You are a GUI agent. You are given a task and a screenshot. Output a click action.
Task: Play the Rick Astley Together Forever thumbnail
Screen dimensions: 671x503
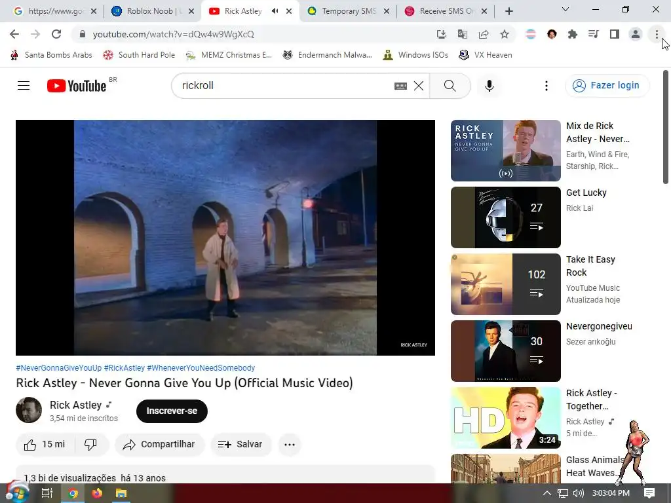(505, 417)
